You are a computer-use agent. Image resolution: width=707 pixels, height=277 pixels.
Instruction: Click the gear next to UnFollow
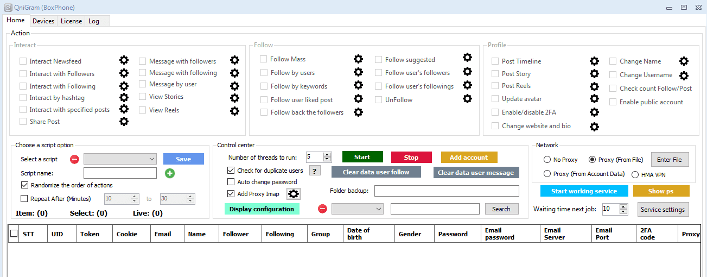(467, 99)
